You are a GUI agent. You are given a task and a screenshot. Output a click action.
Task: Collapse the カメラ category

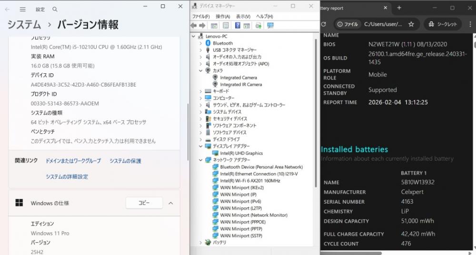tap(201, 71)
